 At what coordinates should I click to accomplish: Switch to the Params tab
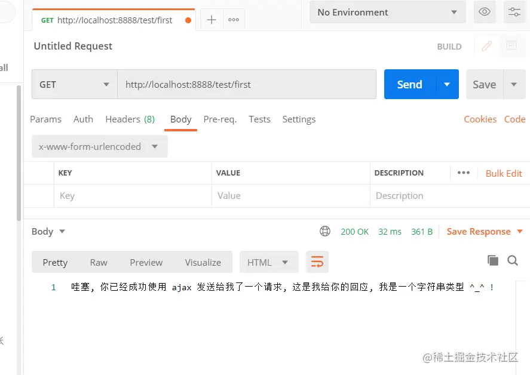point(45,119)
